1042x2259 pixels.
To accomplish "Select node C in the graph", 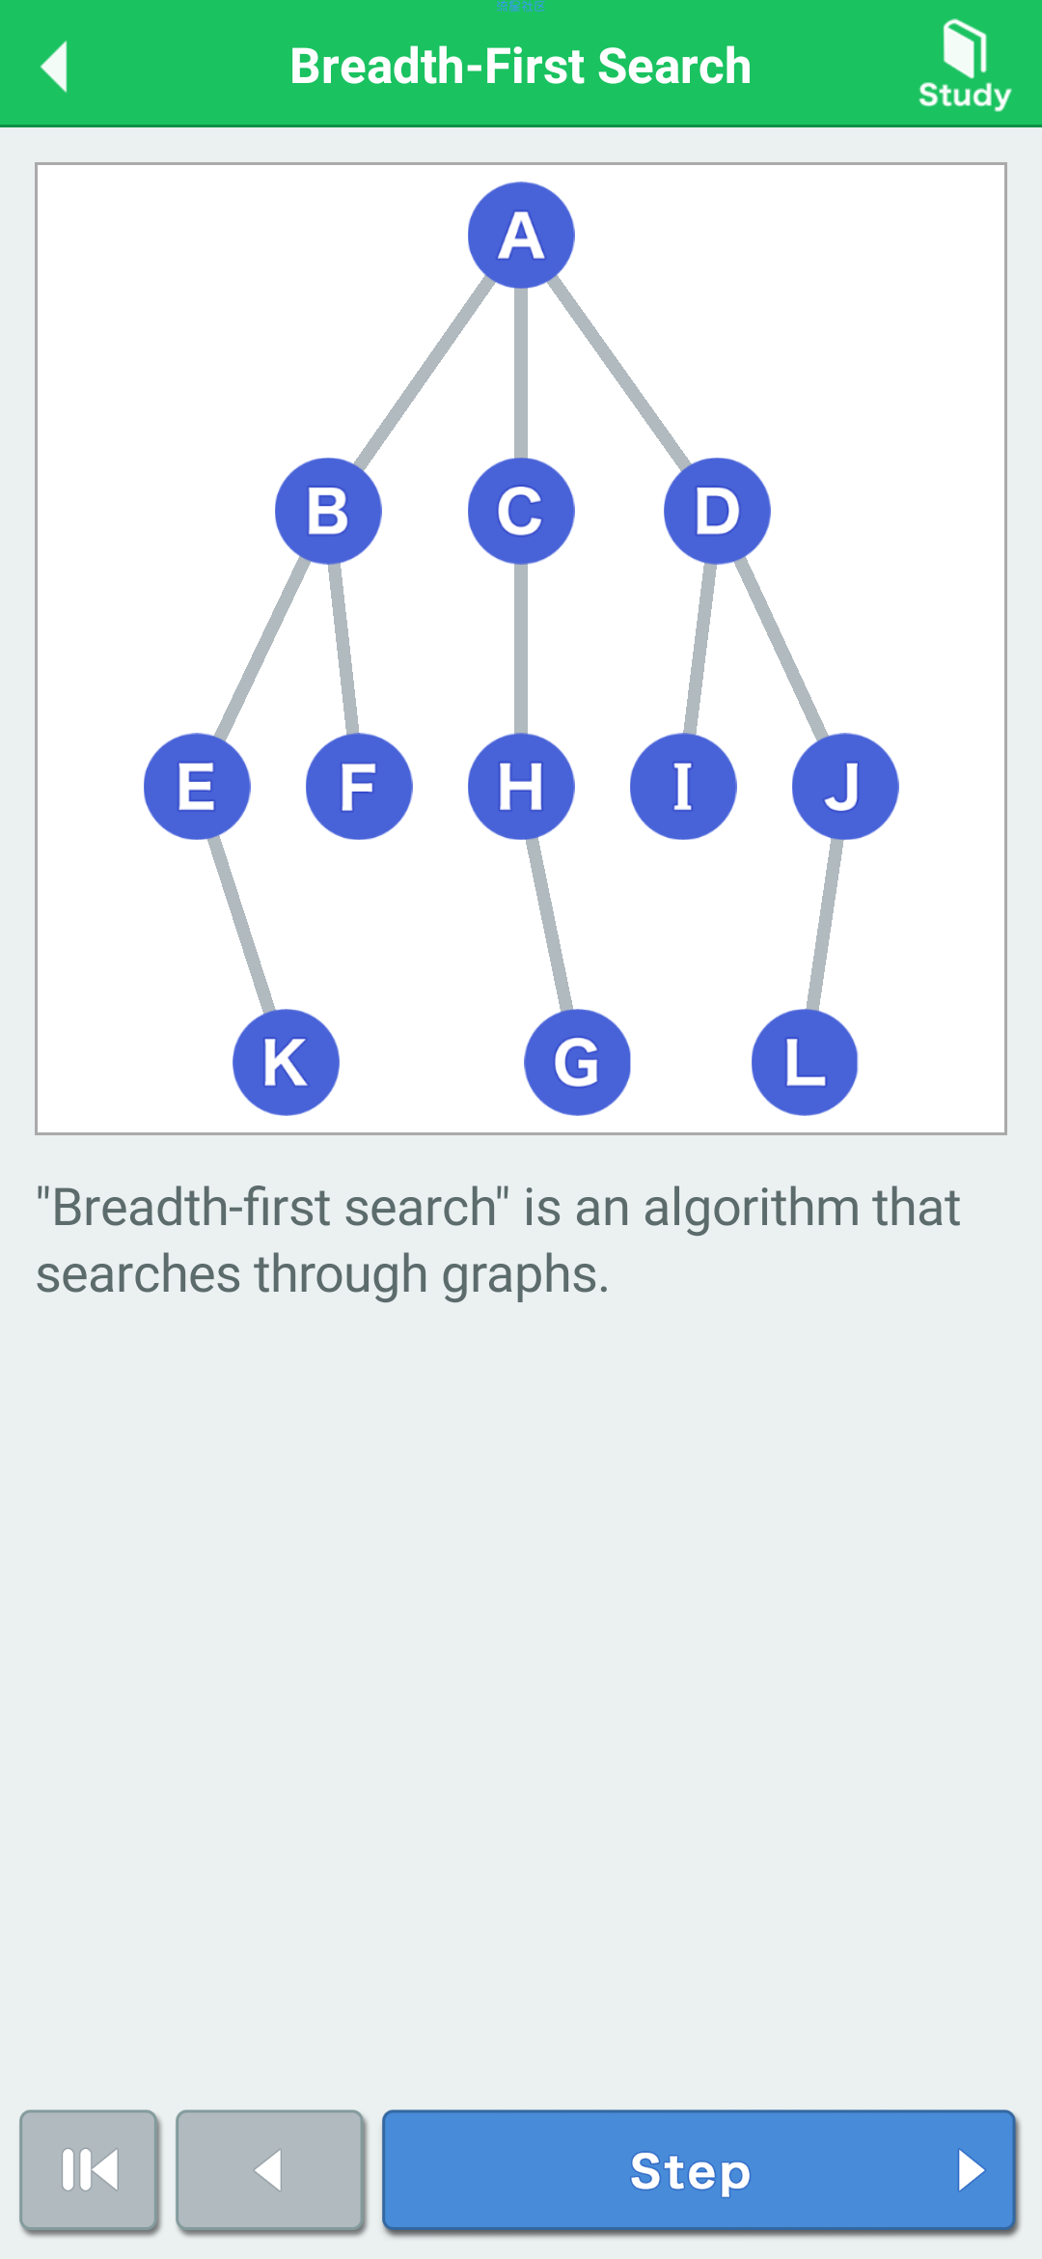I will pyautogui.click(x=521, y=511).
